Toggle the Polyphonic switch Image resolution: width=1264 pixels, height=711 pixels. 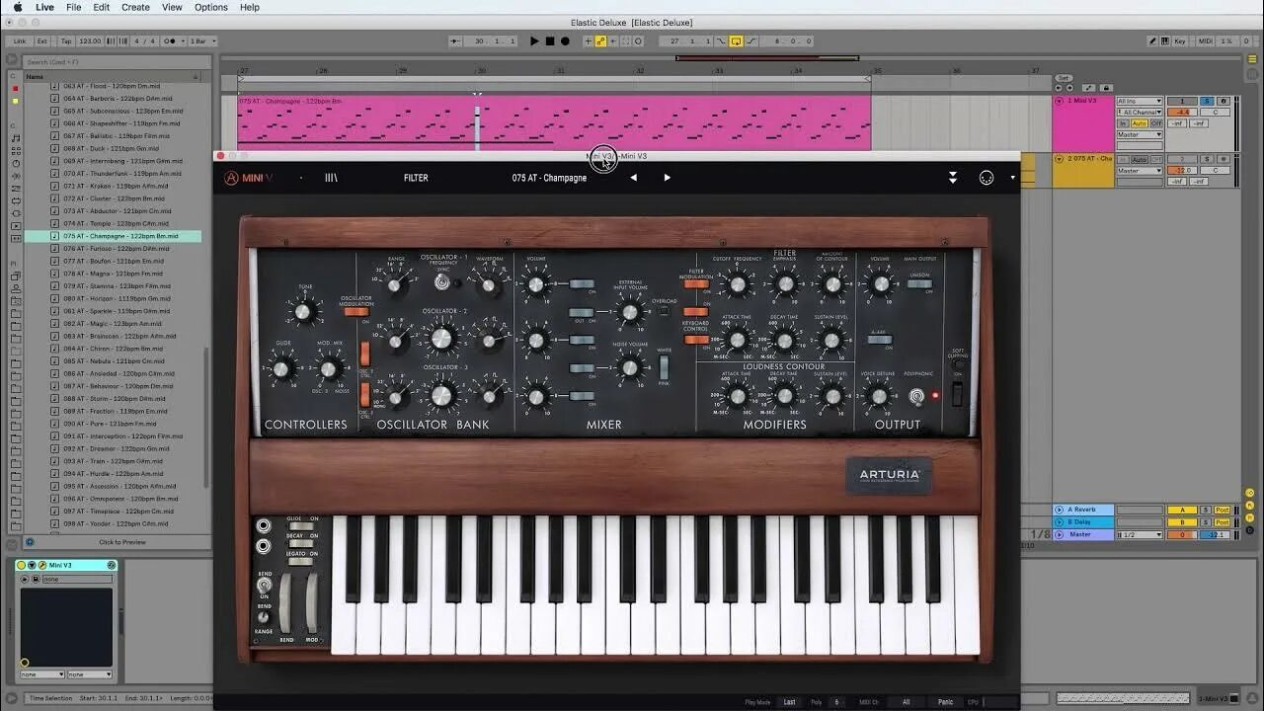[917, 397]
